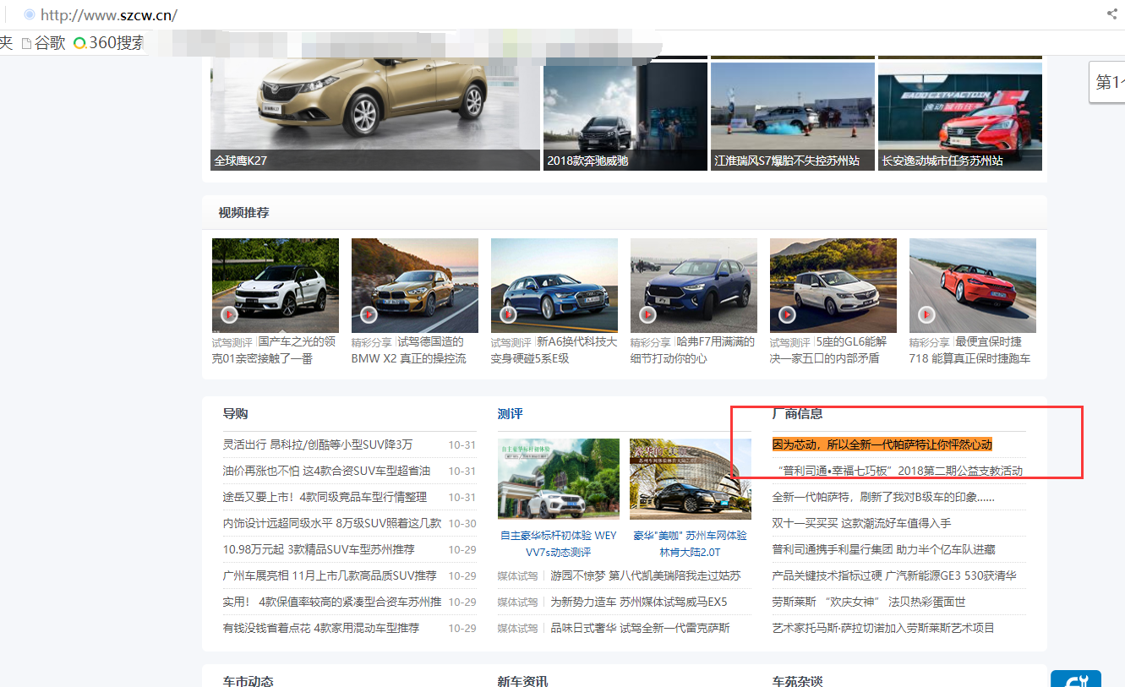Open the 谷歌 bookmark
The width and height of the screenshot is (1125, 687).
[43, 42]
